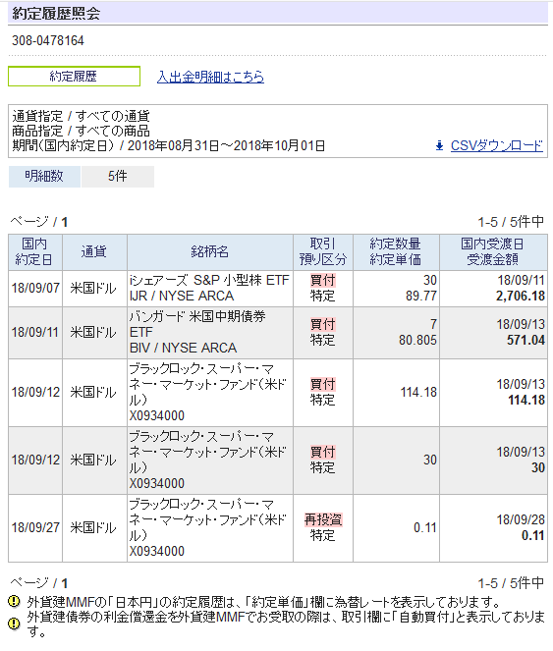Screen dimensions: 553x651
Task: Click the 18/09/11 trade date cell
Action: (35, 333)
